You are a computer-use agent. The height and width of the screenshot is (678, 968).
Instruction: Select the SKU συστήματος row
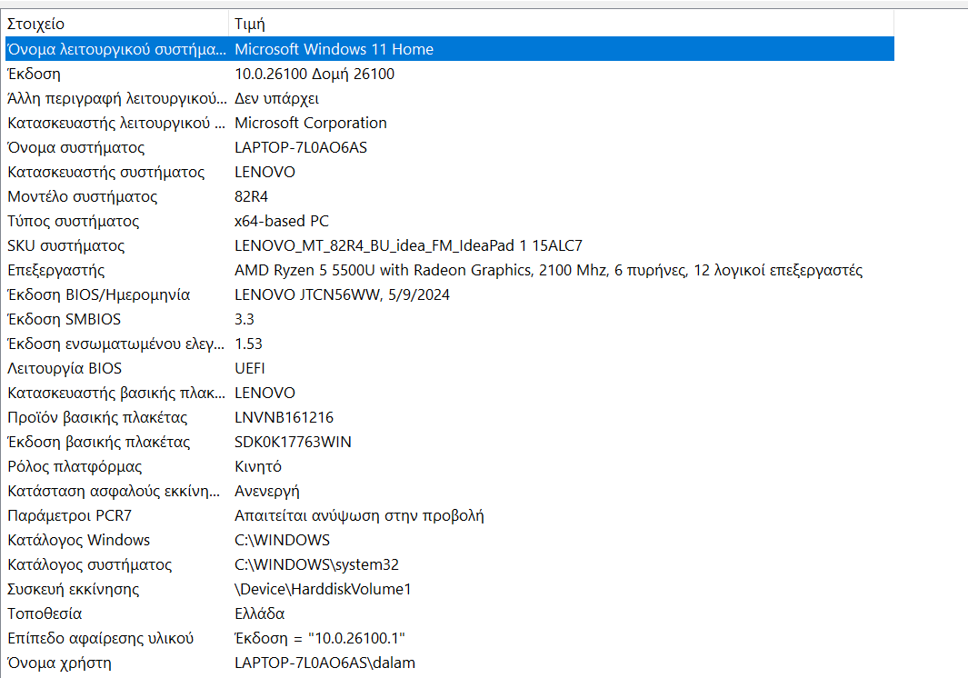pyautogui.click(x=449, y=245)
